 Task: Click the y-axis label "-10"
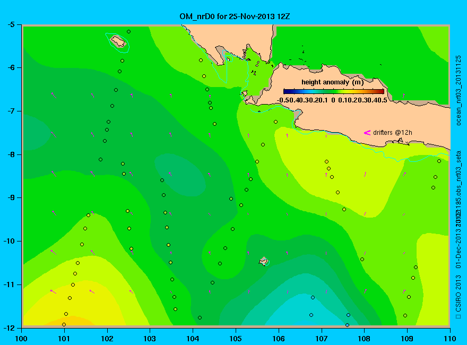coord(8,241)
